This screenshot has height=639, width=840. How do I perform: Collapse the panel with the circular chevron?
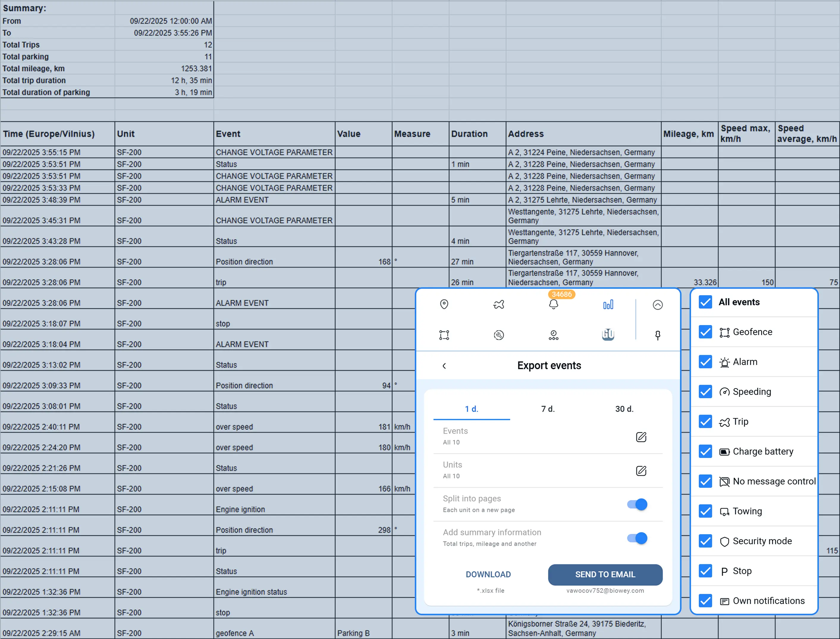point(658,304)
